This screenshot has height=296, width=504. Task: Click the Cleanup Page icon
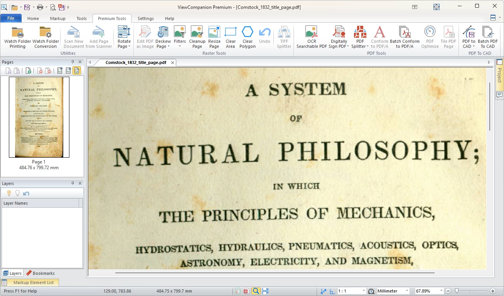197,37
